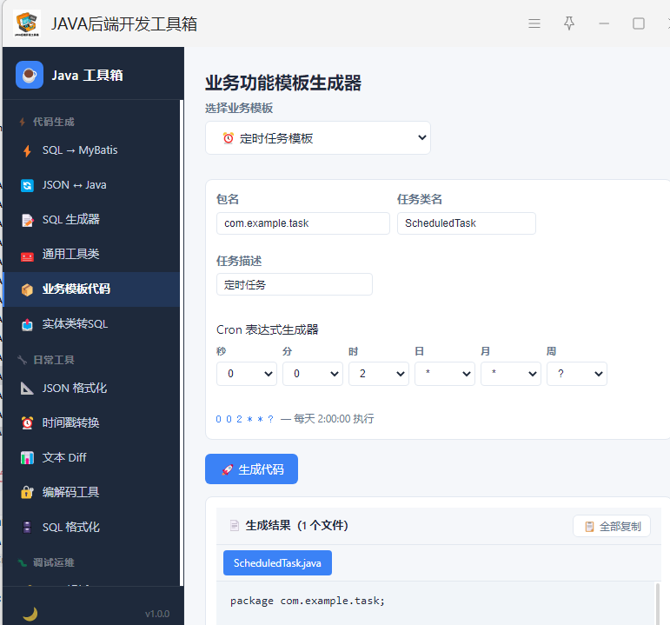Screen dimensions: 670x625
Task: Minimize the toolbox window
Action: pos(604,23)
